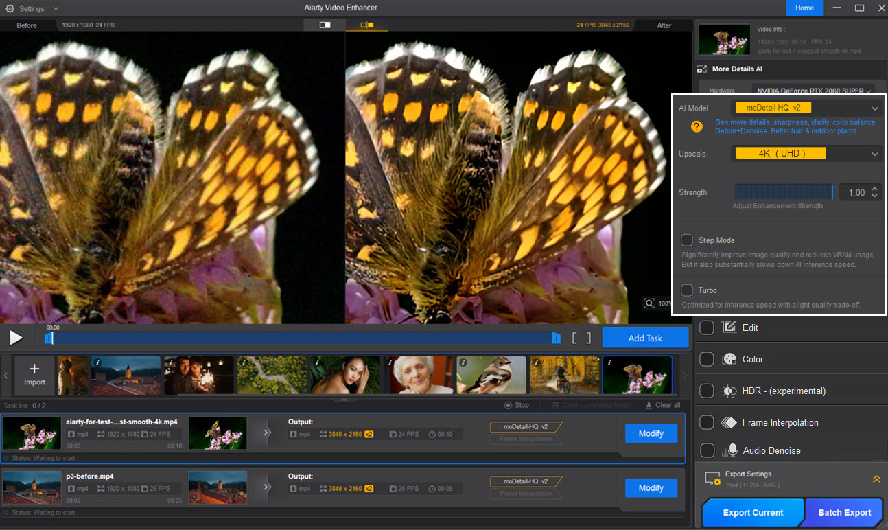888x530 pixels.
Task: Open the Upscale 4K UHD dropdown
Action: tap(807, 154)
